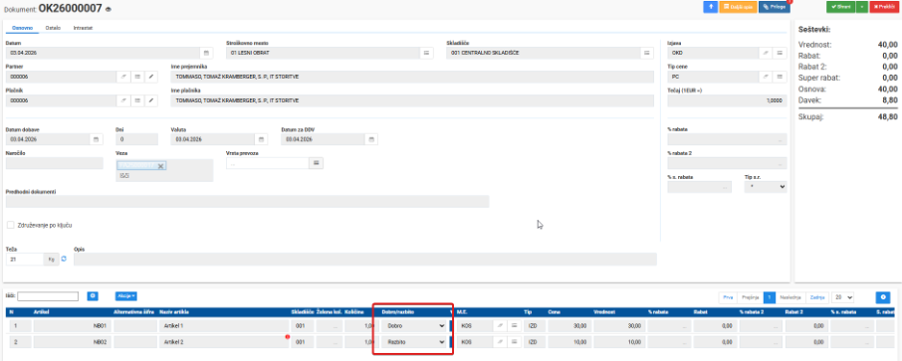The image size is (902, 361).
Task: Open the Valuta calendar picker
Action: click(x=262, y=139)
